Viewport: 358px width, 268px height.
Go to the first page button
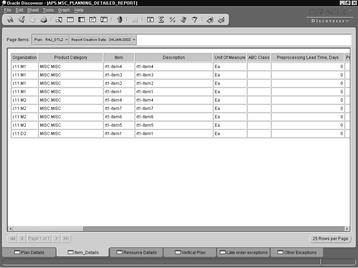click(13, 239)
